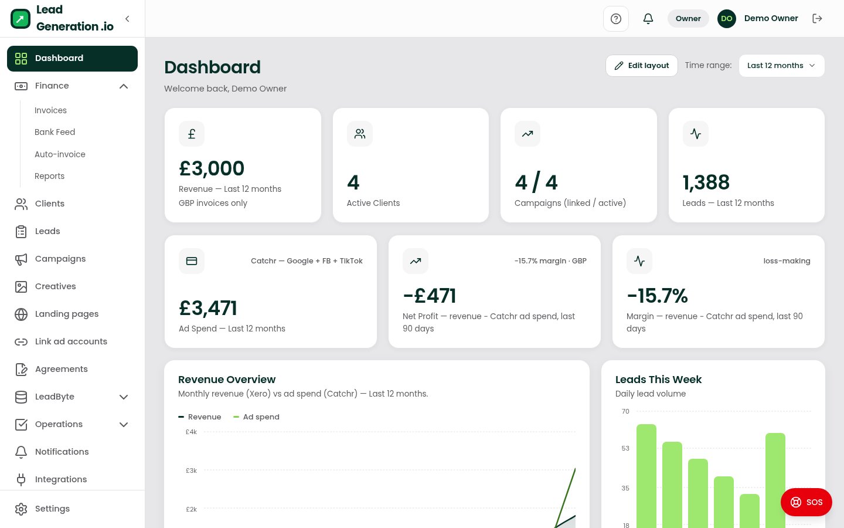Click the Lead Generation.io logo icon
The height and width of the screenshot is (528, 844).
(x=21, y=19)
